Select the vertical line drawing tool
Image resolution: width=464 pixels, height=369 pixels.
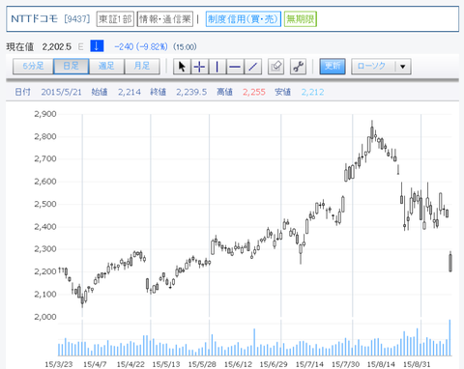(x=217, y=67)
